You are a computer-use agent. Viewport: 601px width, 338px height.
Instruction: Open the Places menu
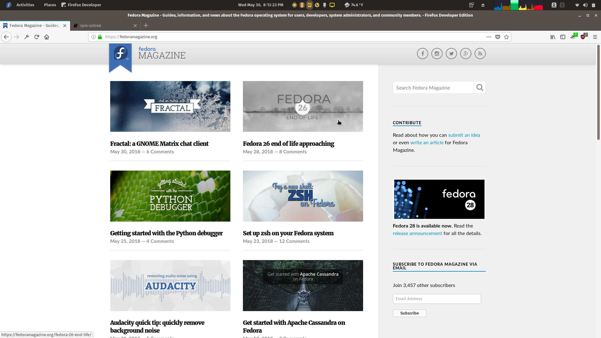pos(50,5)
